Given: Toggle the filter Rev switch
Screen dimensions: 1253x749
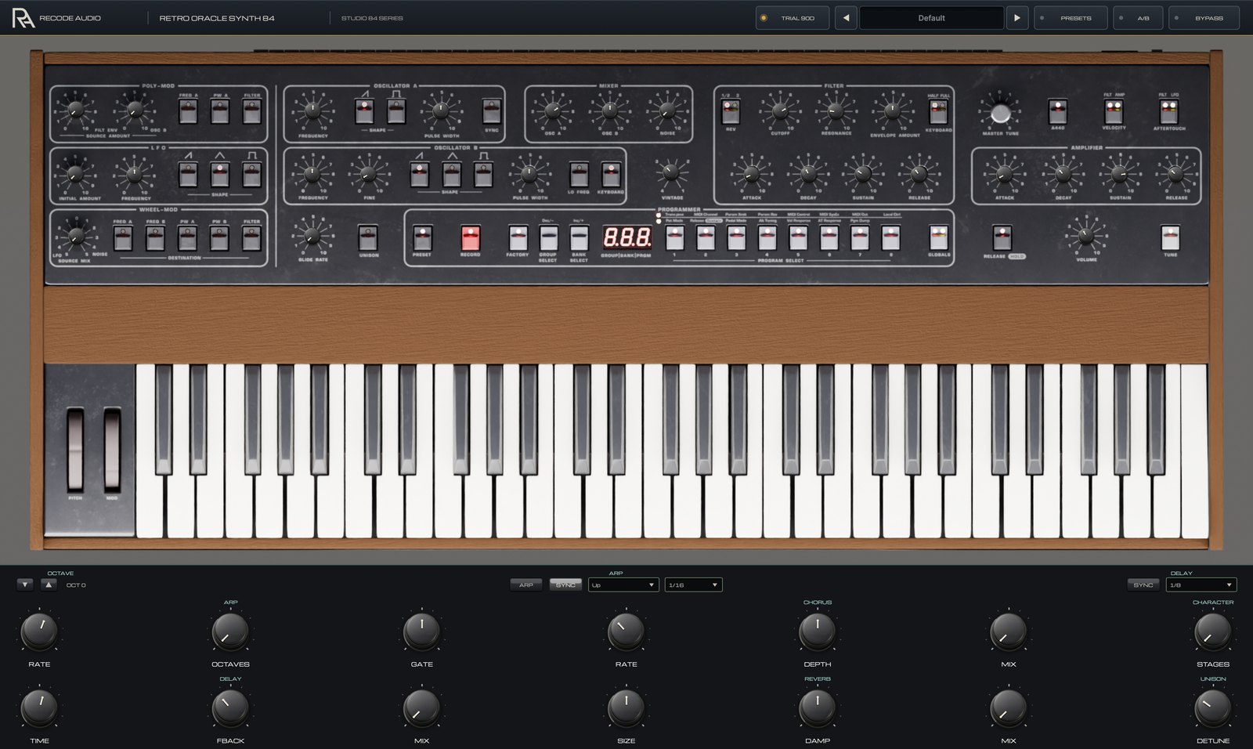Looking at the screenshot, I should pyautogui.click(x=731, y=111).
